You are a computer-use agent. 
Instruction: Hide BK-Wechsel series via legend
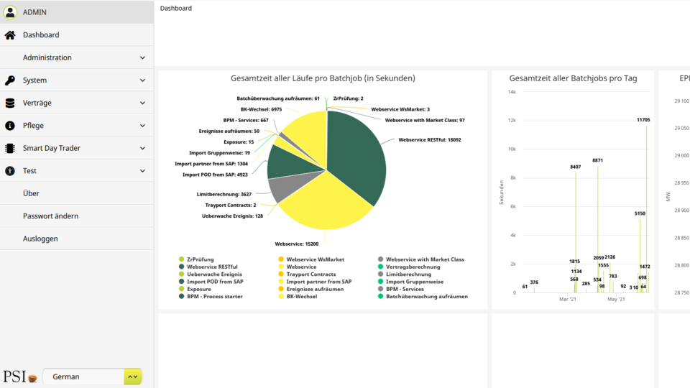click(303, 296)
